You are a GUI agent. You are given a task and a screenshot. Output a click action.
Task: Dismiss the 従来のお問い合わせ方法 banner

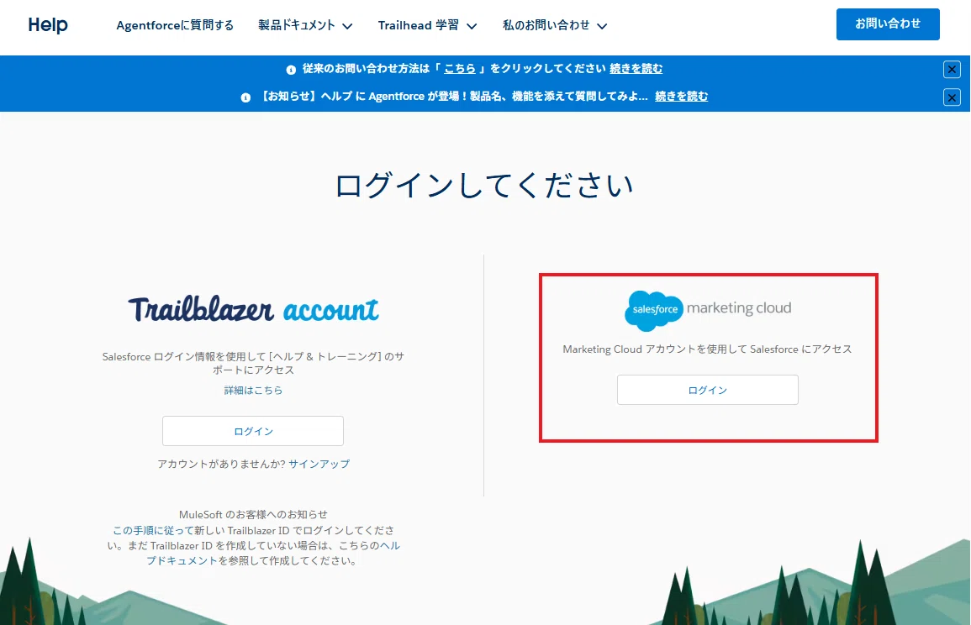pos(952,70)
